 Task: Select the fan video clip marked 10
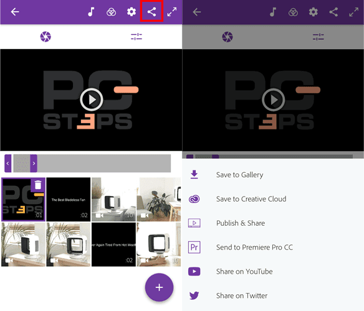coord(113,199)
